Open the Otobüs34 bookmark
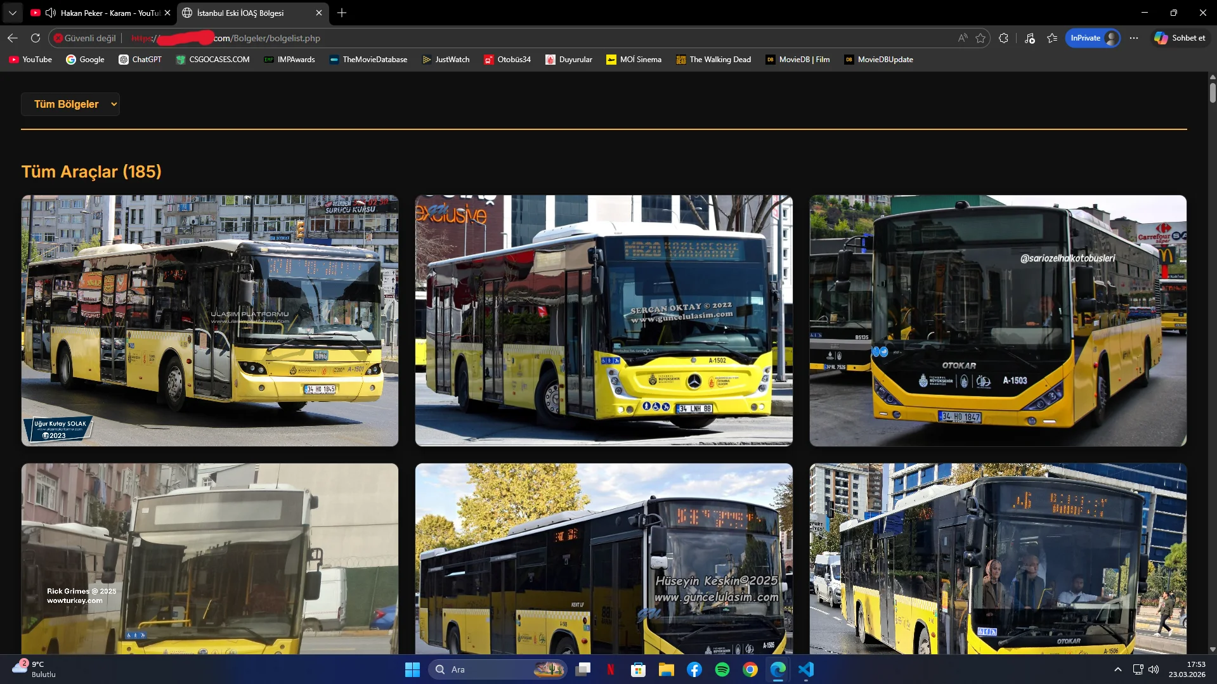This screenshot has height=684, width=1217. tap(507, 60)
